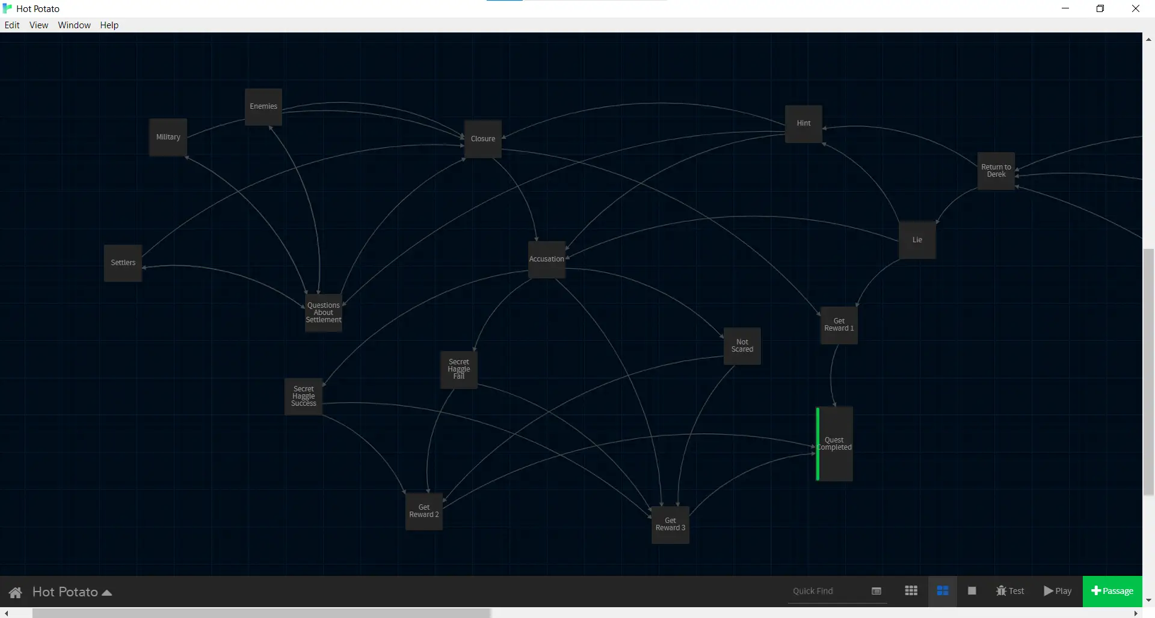Click the plus icon on the Passage button

click(x=1097, y=590)
